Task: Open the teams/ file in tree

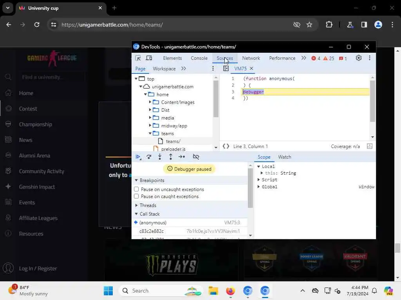Action: click(x=173, y=141)
